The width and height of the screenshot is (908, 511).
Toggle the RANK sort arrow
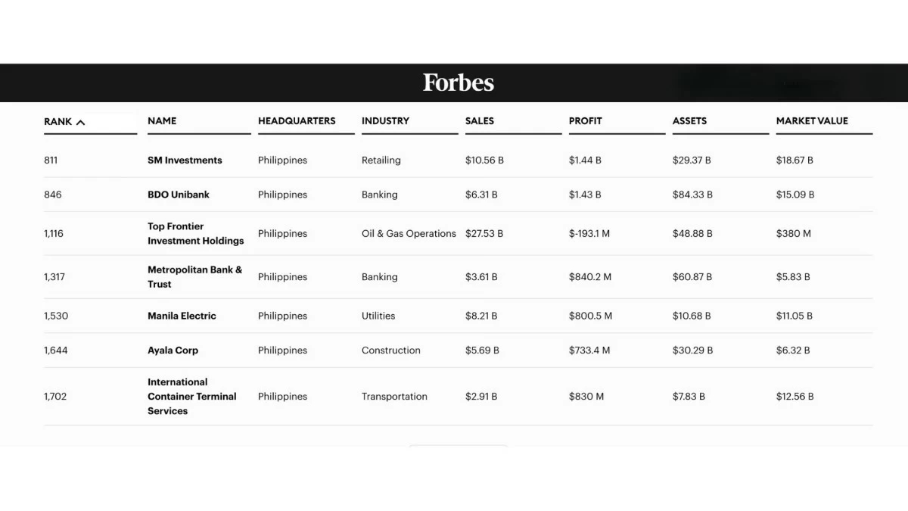point(81,122)
